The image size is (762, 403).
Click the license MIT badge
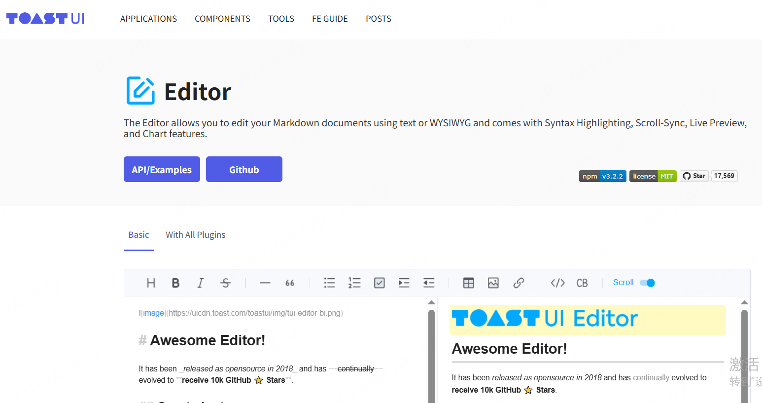(653, 176)
